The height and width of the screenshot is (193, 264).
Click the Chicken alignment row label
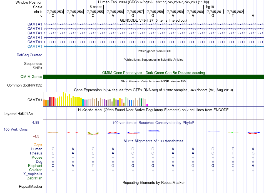(x=36, y=170)
